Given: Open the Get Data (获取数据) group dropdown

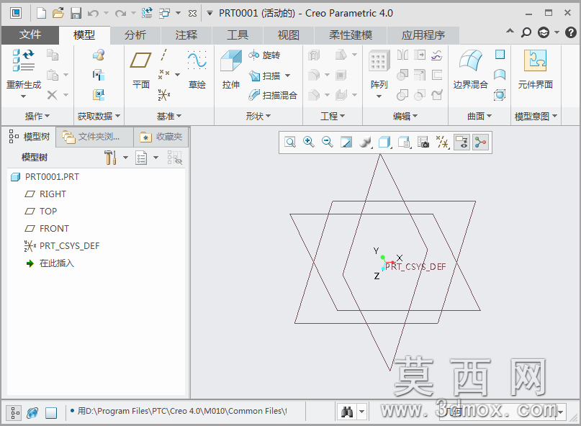Looking at the screenshot, I should coord(99,117).
